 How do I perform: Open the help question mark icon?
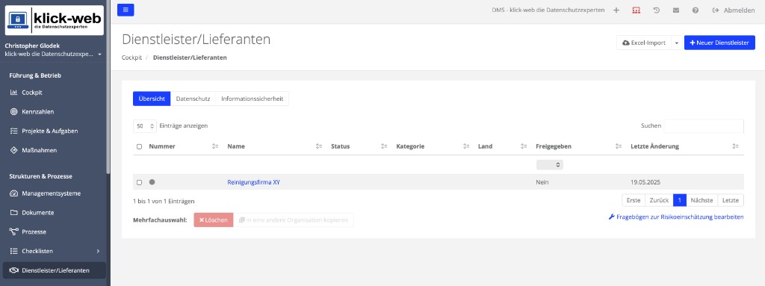tap(696, 10)
